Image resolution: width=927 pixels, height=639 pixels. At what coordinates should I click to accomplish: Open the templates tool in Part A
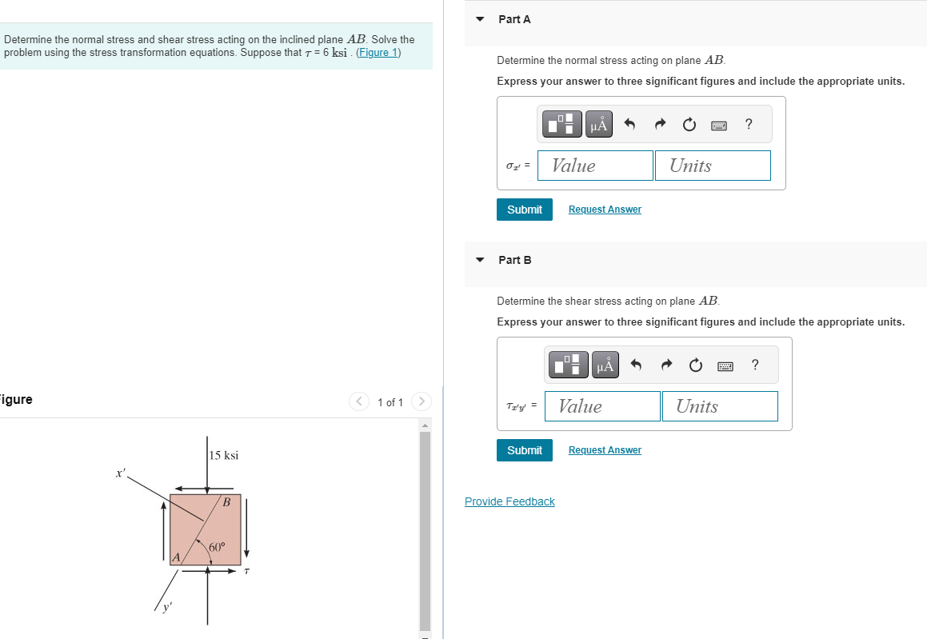click(x=561, y=124)
